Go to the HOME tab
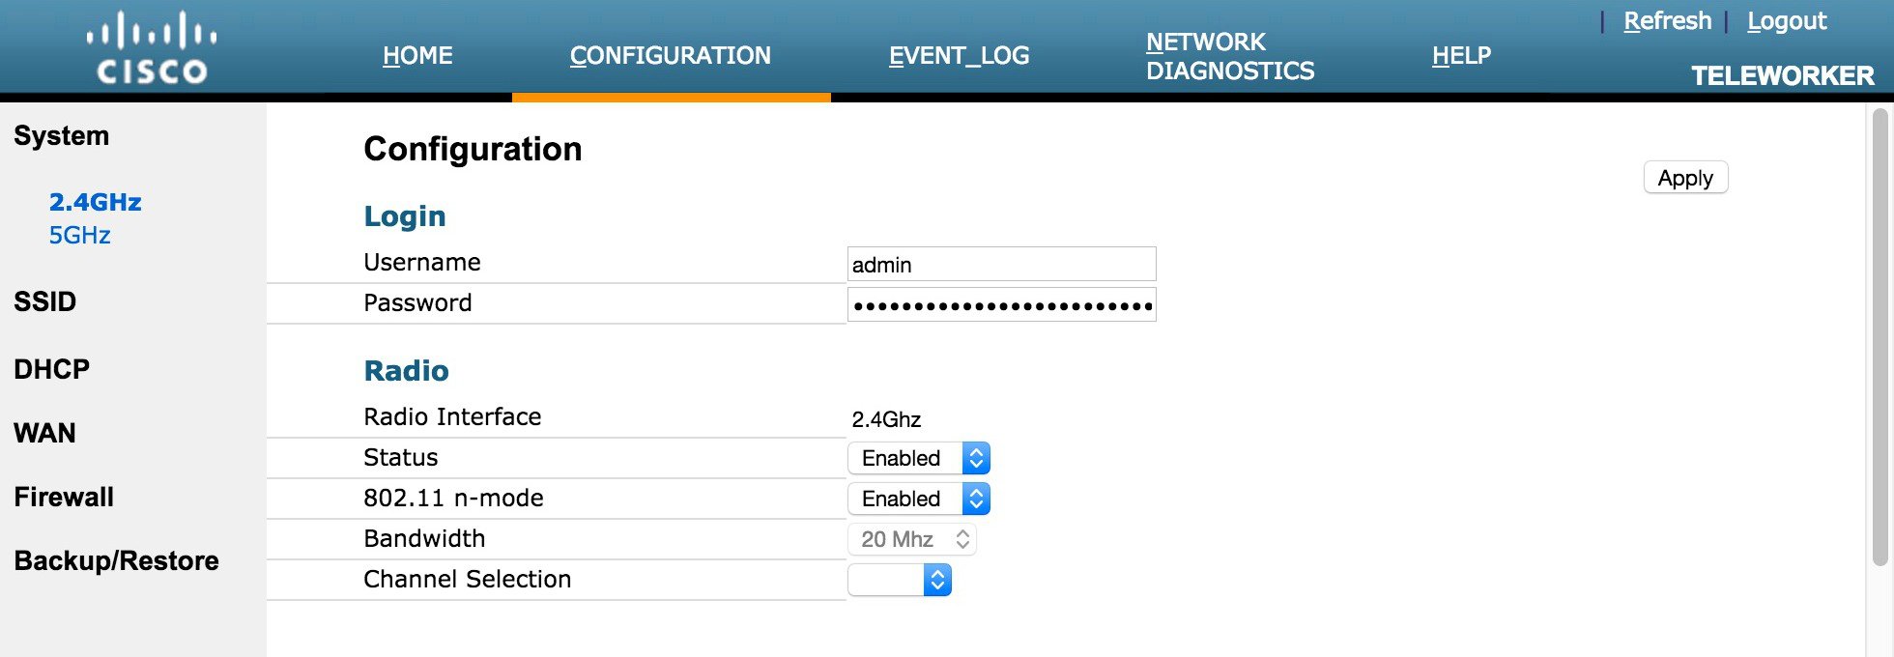1894x657 pixels. (417, 56)
